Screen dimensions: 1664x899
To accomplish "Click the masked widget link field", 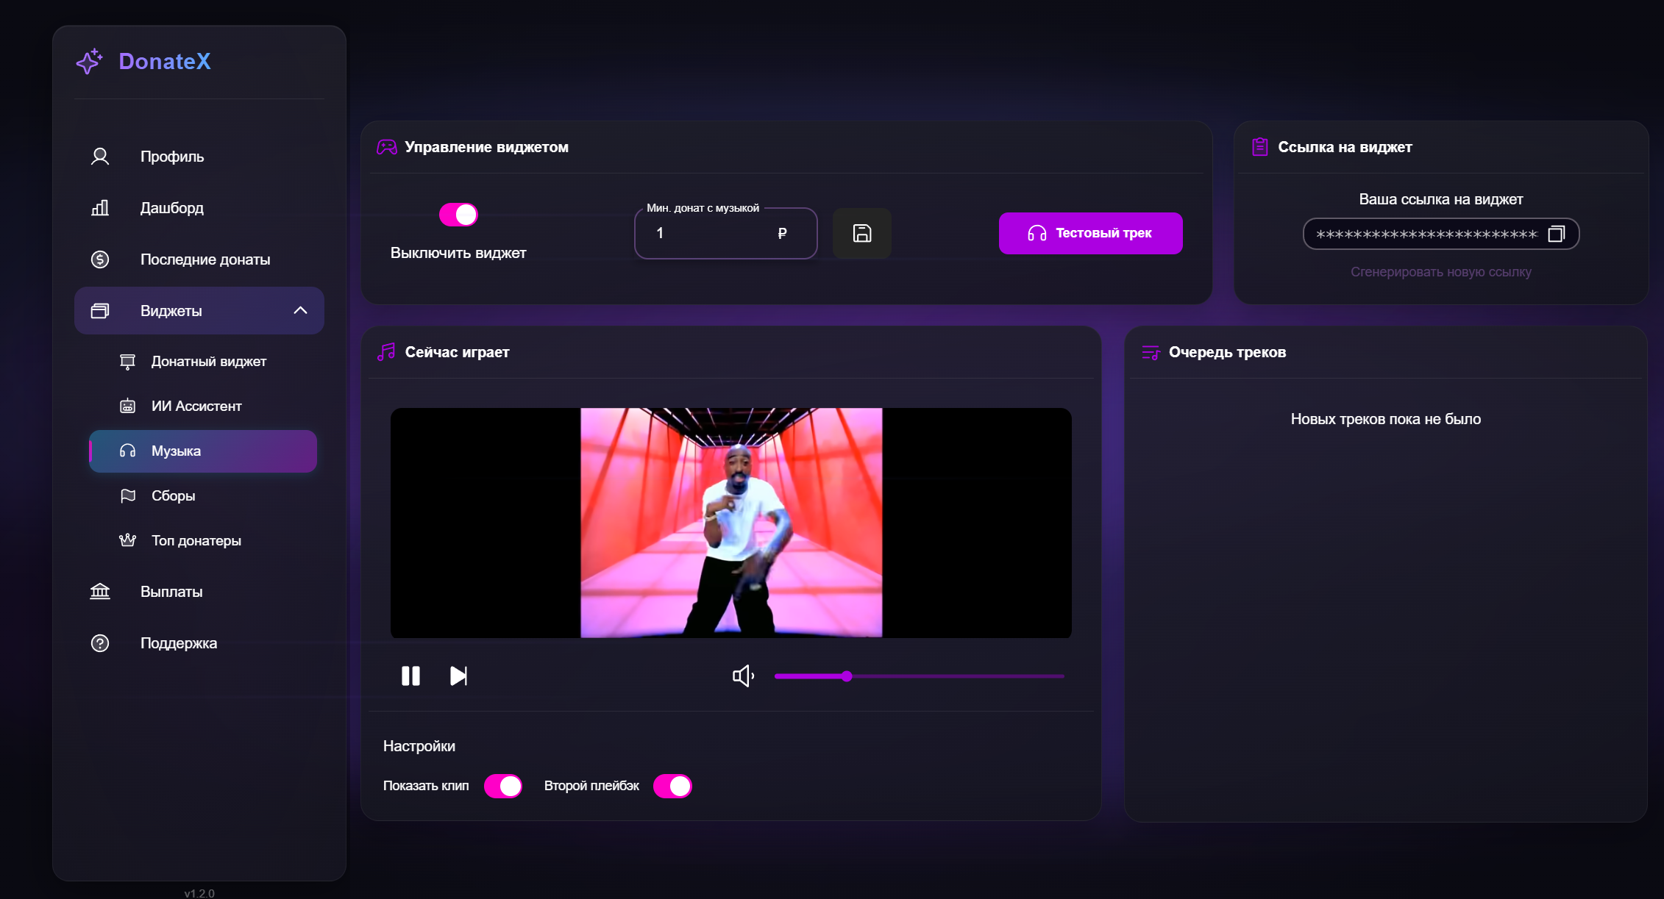I will pos(1440,234).
